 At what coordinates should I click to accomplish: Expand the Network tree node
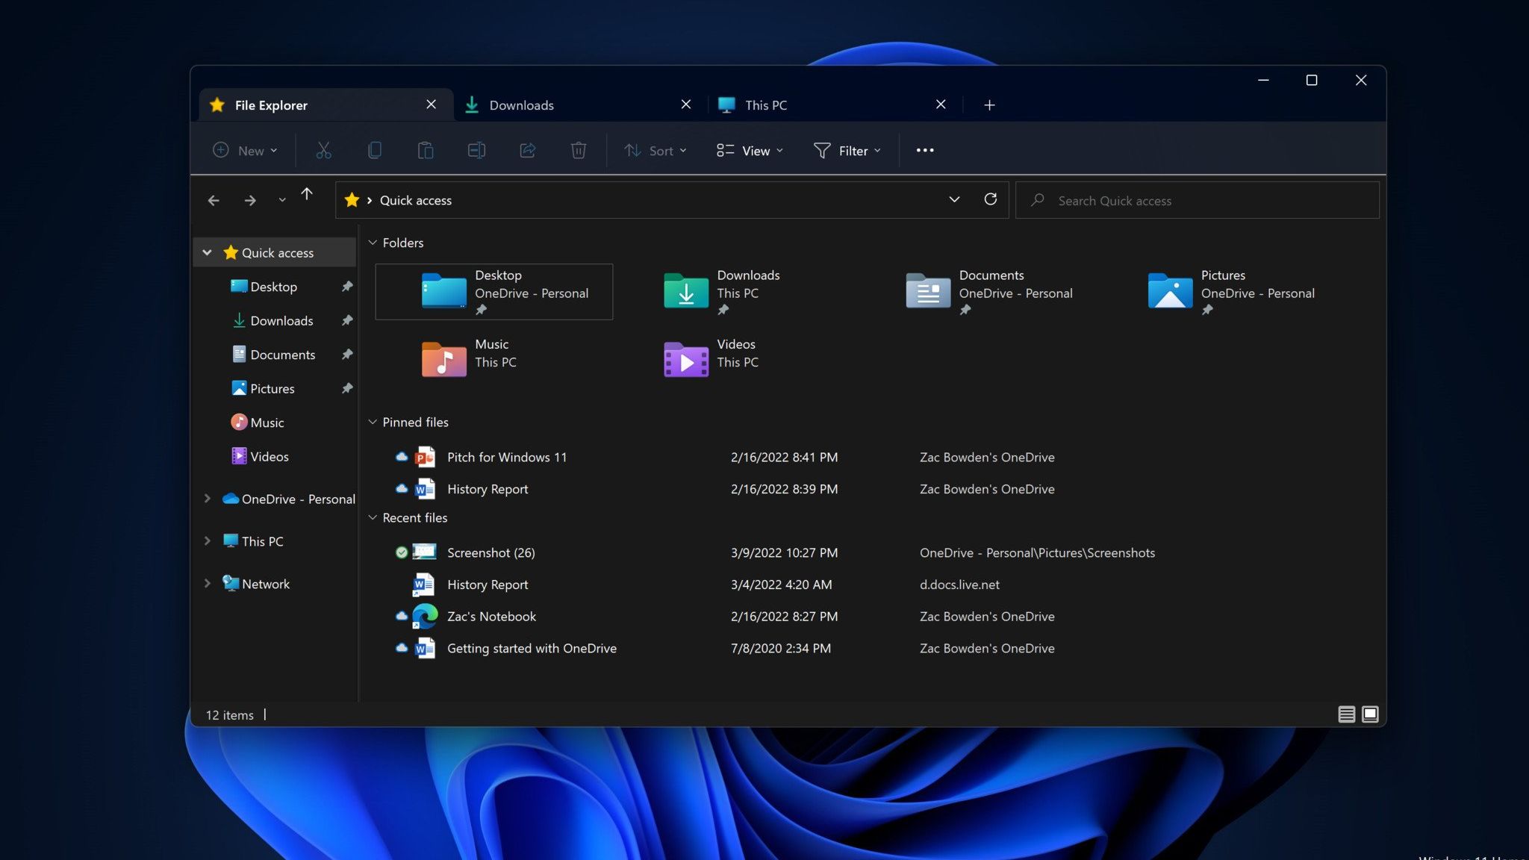coord(207,584)
